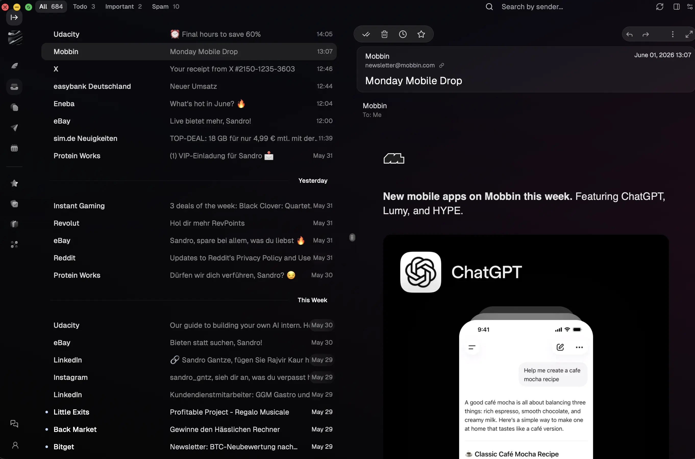Show starred mails via sidebar star icon
The image size is (695, 459).
14,183
